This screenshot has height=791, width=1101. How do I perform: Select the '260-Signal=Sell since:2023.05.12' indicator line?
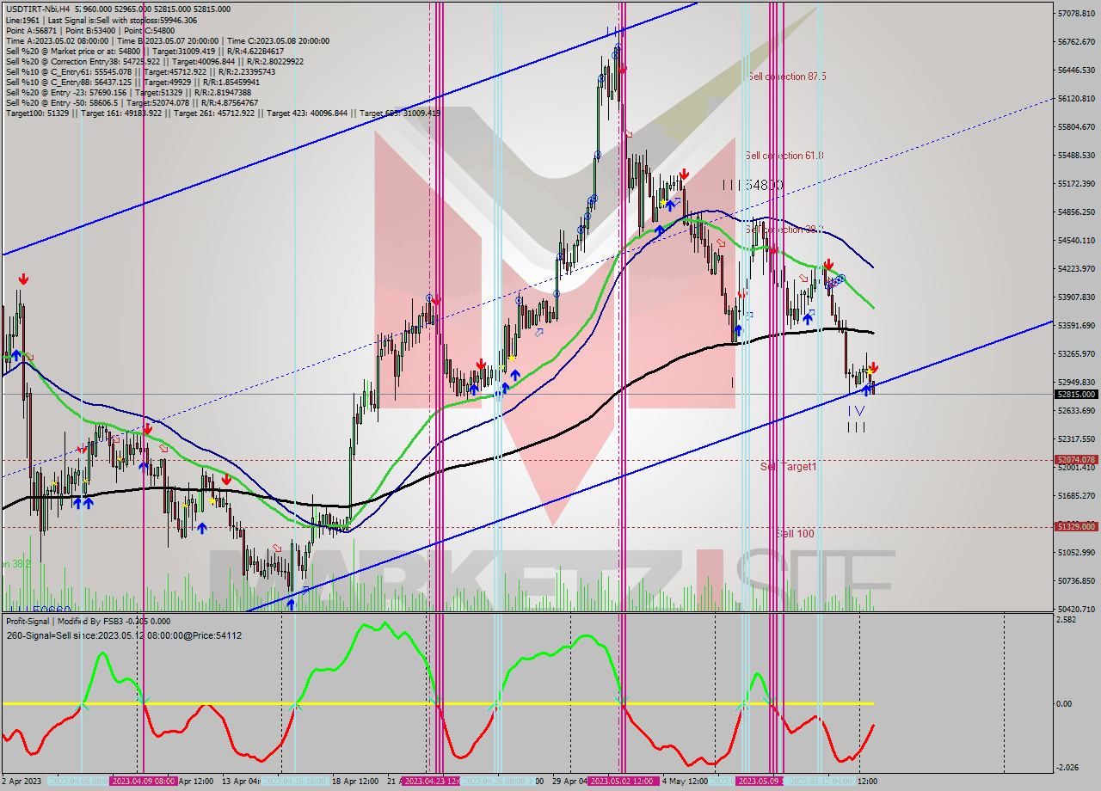point(124,636)
